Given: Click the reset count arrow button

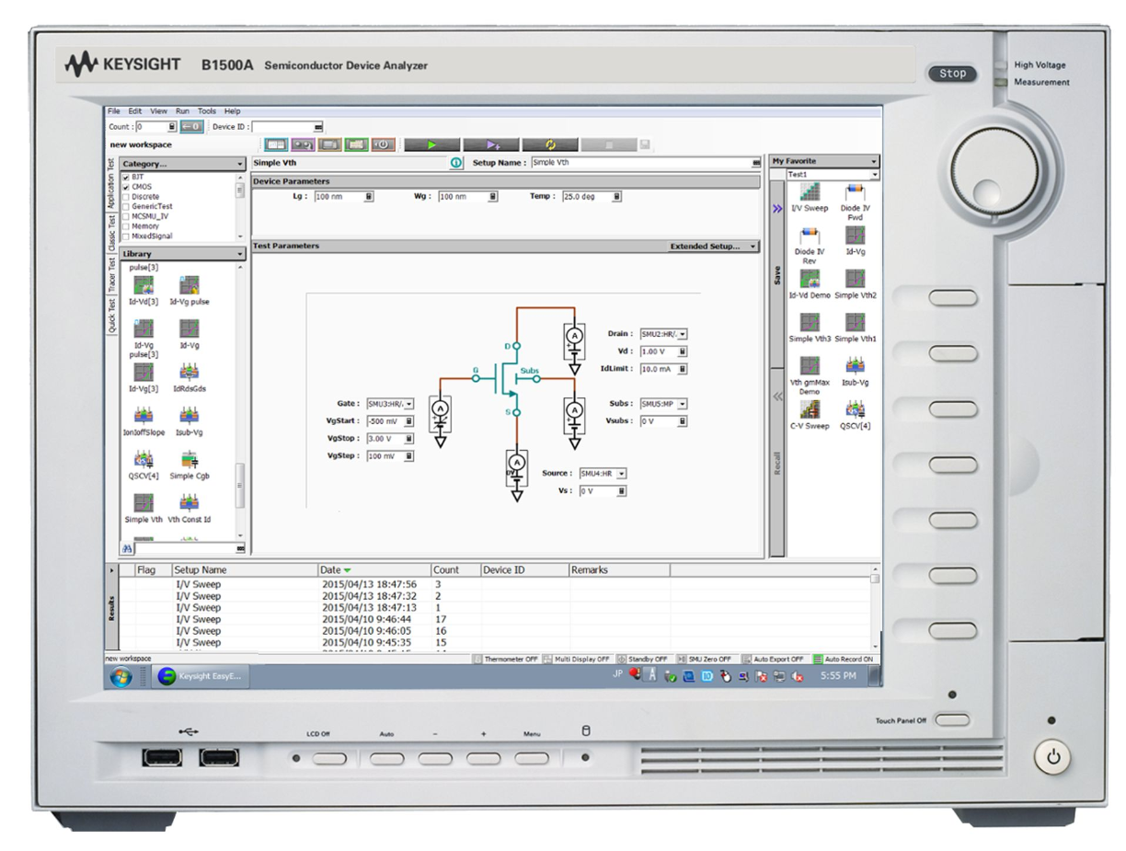Looking at the screenshot, I should coord(190,127).
